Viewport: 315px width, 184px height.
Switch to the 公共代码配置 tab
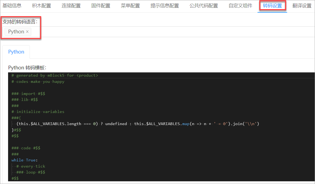[x=204, y=6]
